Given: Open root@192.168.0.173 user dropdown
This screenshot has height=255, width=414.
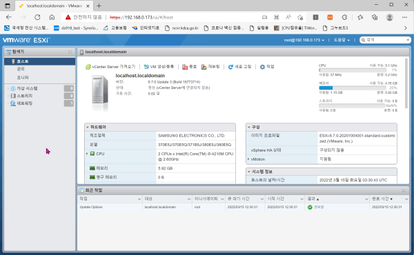Looking at the screenshot, I should pos(304,40).
